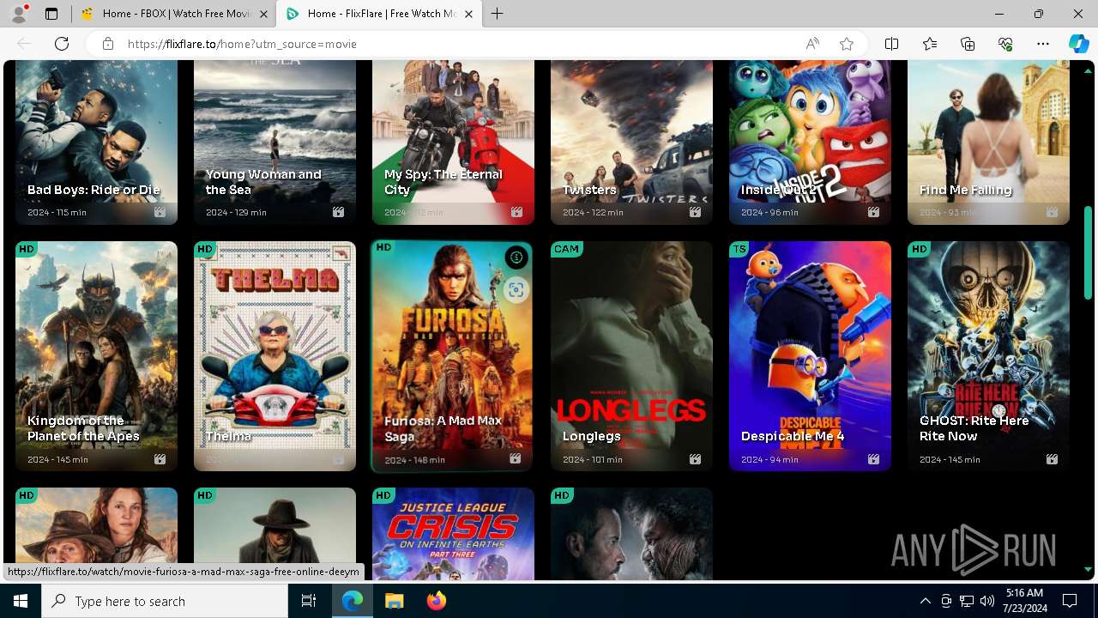Image resolution: width=1098 pixels, height=618 pixels.
Task: Open the Despicable Me 4 title link
Action: click(x=793, y=436)
